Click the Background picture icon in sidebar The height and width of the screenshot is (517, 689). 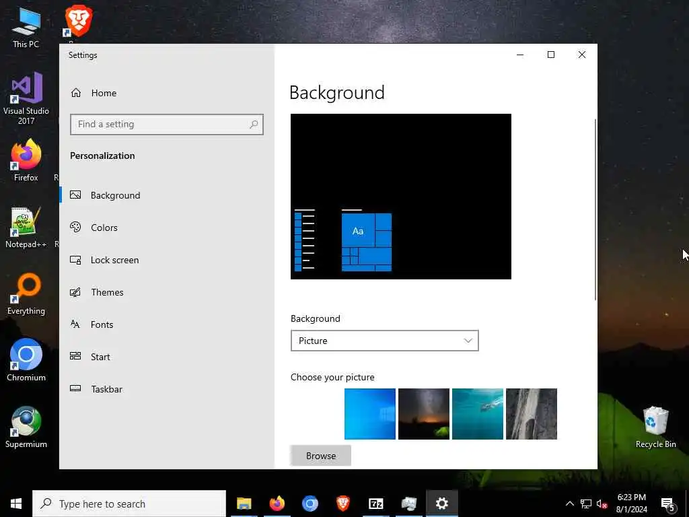75,195
